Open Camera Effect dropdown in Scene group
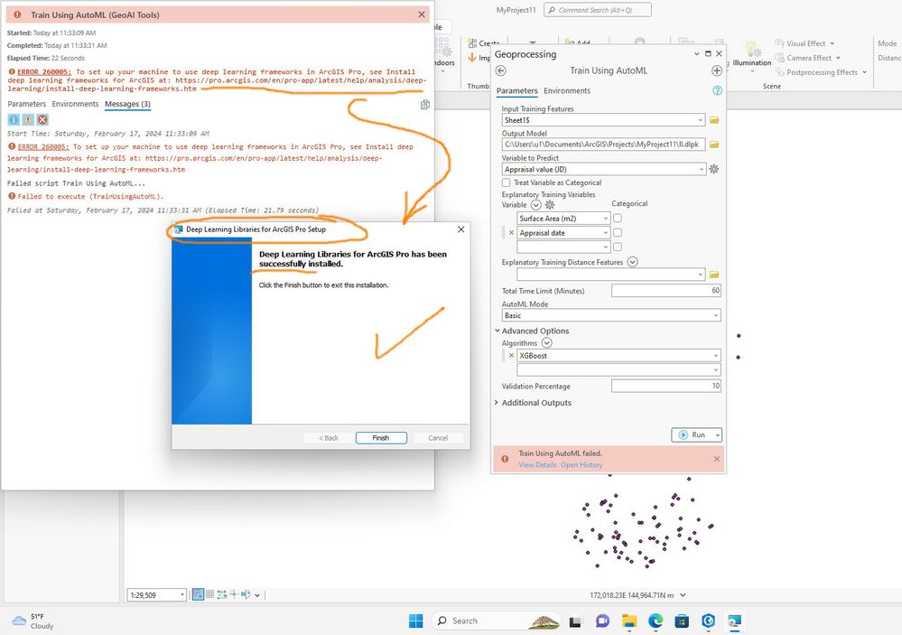This screenshot has height=635, width=902. click(808, 58)
